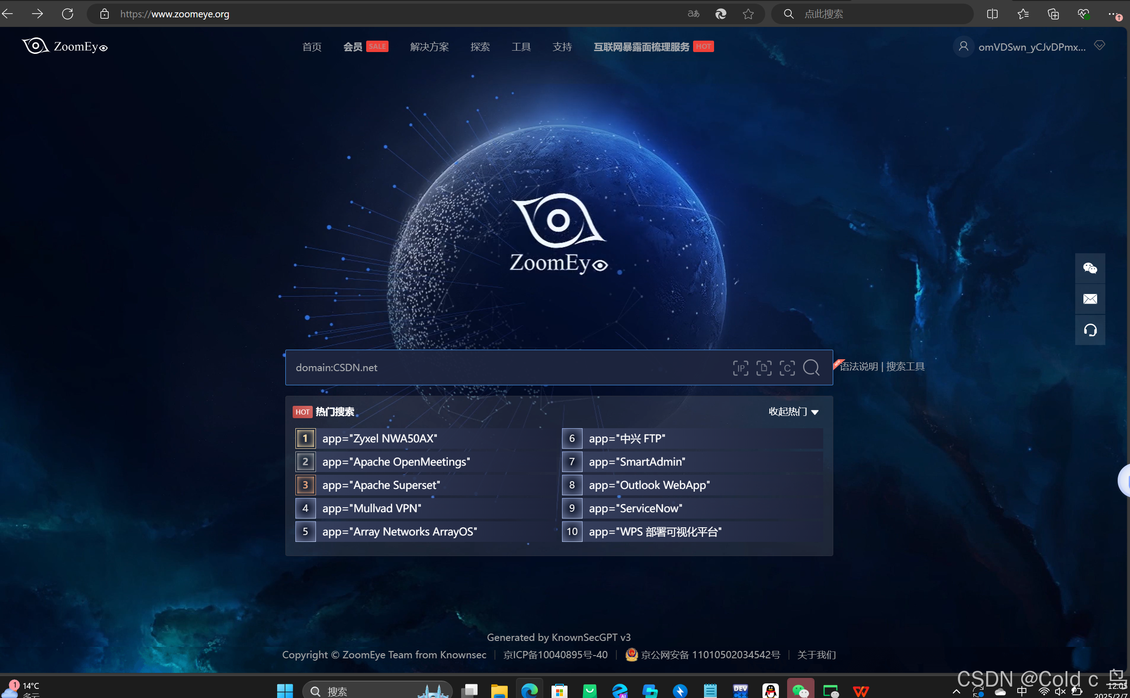Click the diamond membership icon near username
This screenshot has width=1130, height=698.
click(x=1099, y=45)
